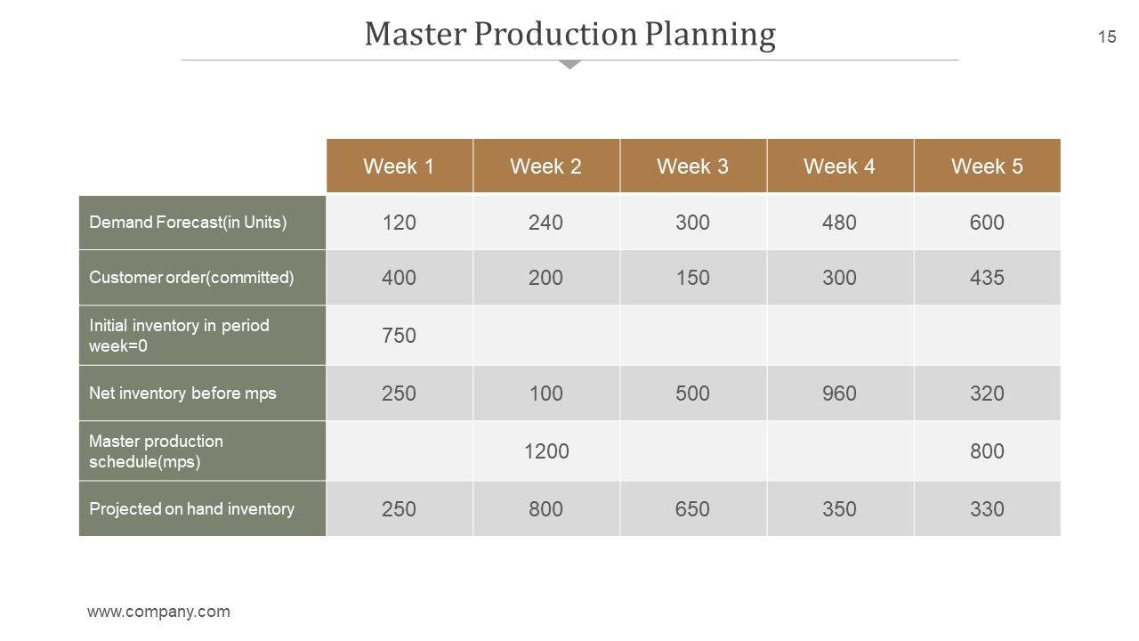Viewport: 1139px width, 641px height.
Task: Select the Week 3 column header
Action: (692, 166)
